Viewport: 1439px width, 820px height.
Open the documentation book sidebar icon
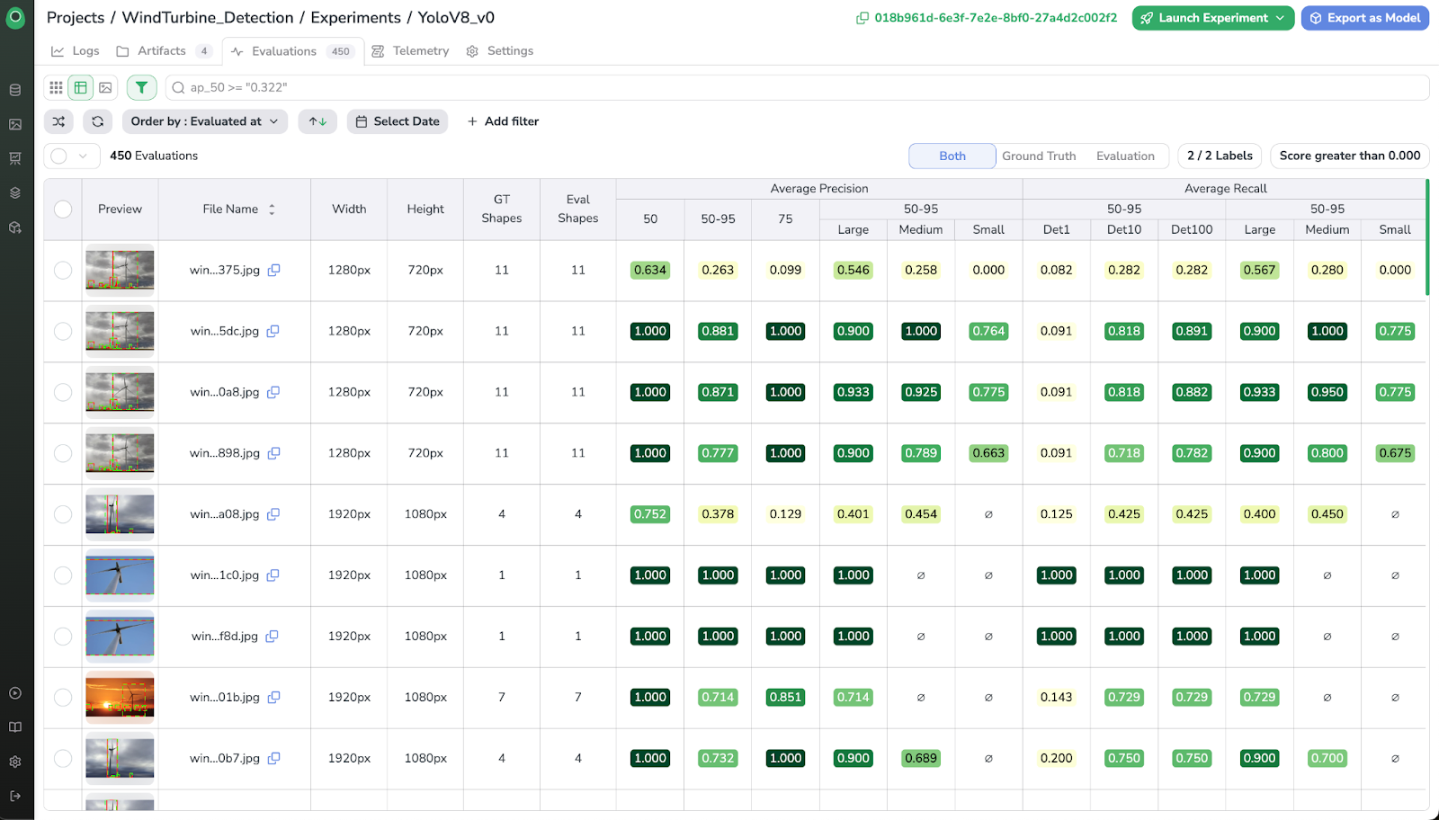15,727
